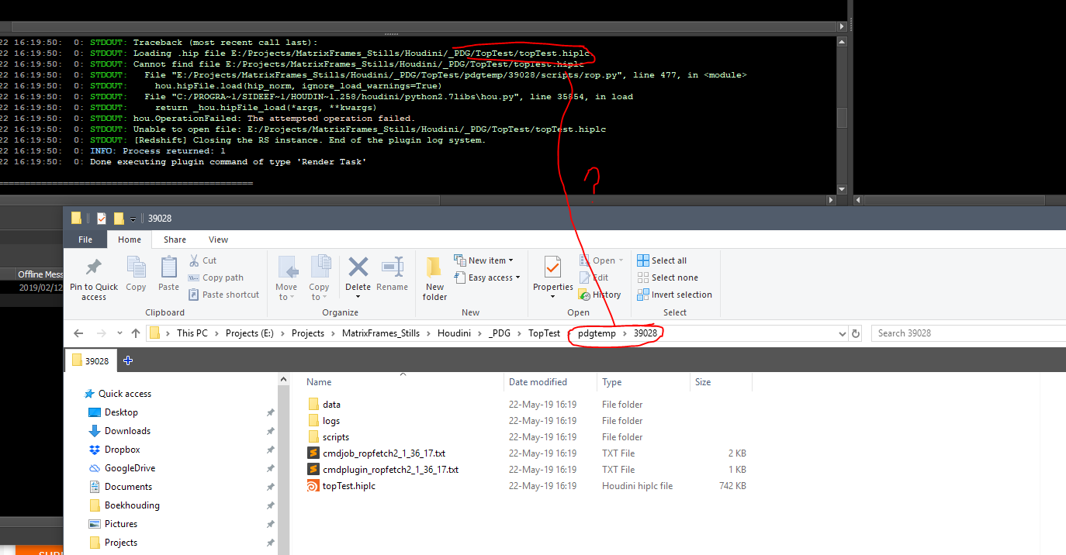Click Invert selection in the ribbon
The height and width of the screenshot is (555, 1066).
674,295
